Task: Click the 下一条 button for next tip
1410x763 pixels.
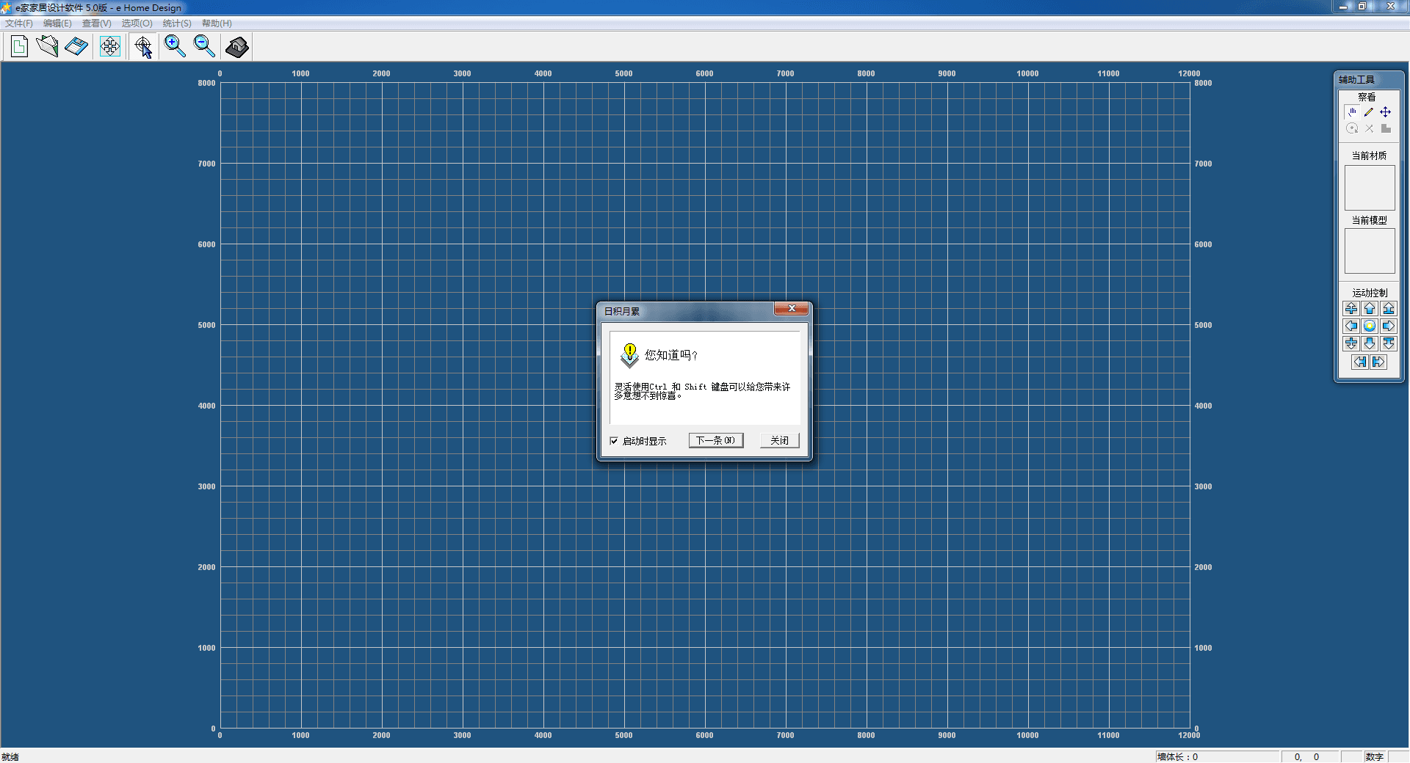Action: pos(715,440)
